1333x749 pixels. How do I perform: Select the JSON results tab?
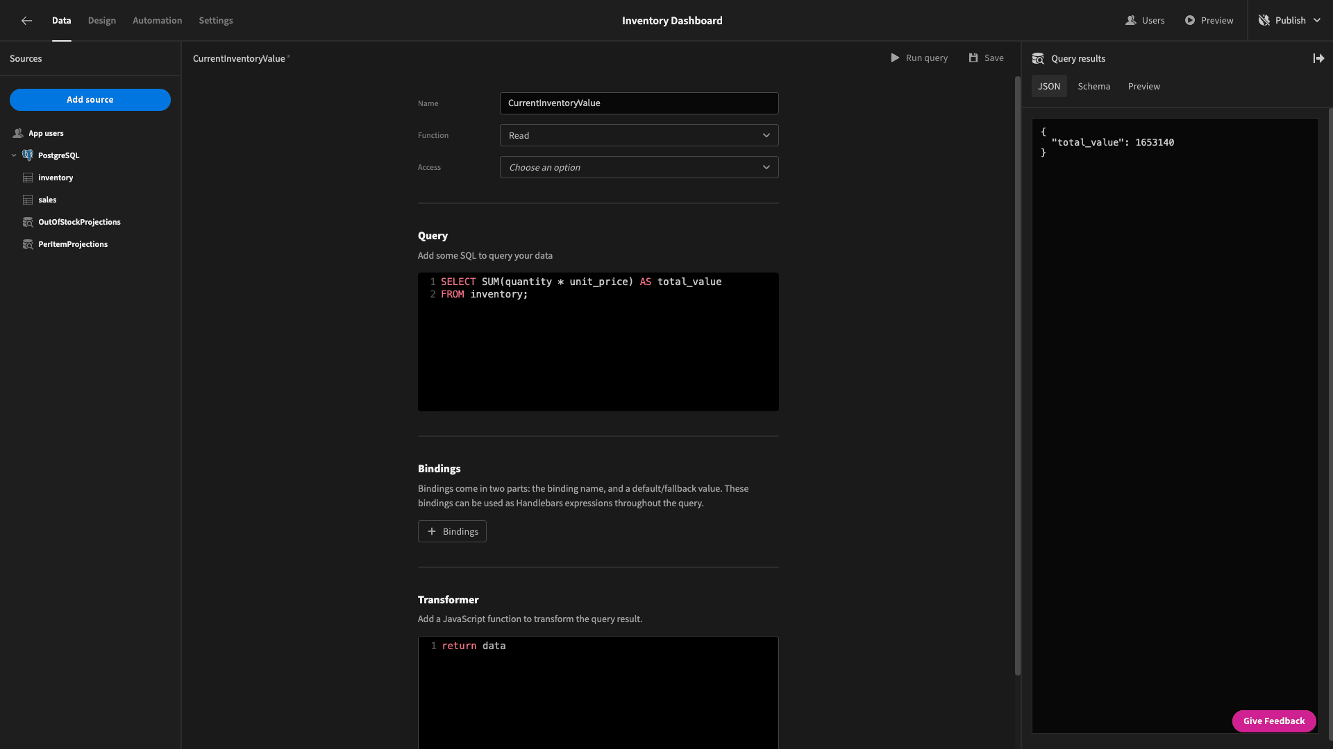pyautogui.click(x=1049, y=86)
